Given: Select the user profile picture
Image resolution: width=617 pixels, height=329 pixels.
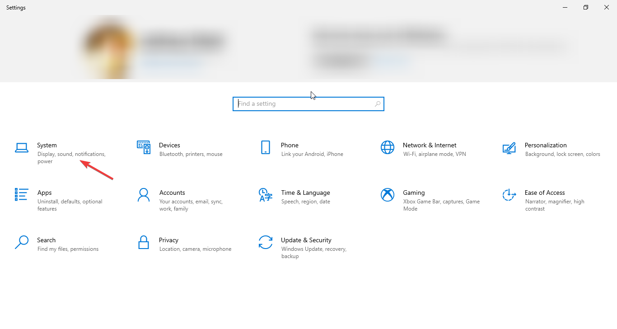Looking at the screenshot, I should coord(110,47).
